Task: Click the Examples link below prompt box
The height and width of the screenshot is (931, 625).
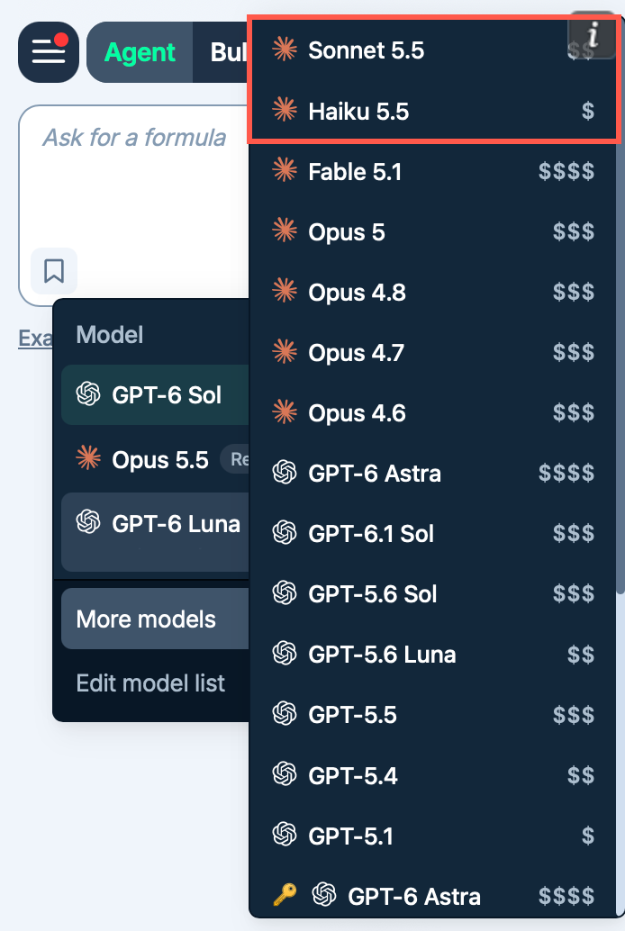Action: (x=36, y=338)
